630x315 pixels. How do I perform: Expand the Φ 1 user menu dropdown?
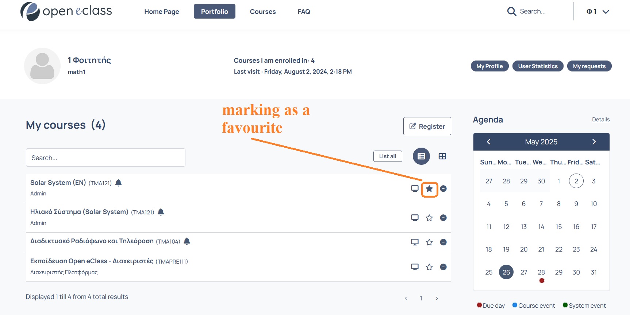click(x=598, y=12)
